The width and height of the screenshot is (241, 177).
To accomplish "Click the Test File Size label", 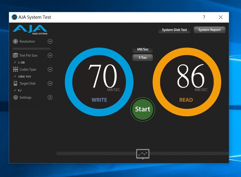I will point(28,55).
